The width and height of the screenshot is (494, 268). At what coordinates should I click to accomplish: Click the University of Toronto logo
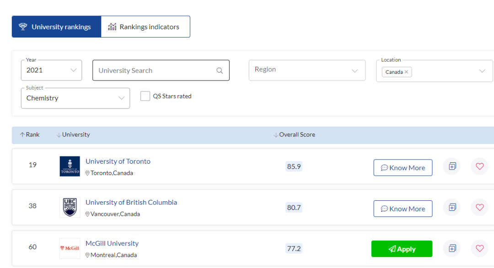70,166
